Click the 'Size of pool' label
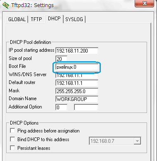157x161 pixels. pyautogui.click(x=20, y=58)
